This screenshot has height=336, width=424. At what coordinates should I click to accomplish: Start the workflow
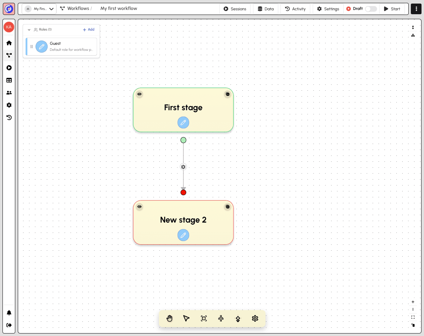392,9
